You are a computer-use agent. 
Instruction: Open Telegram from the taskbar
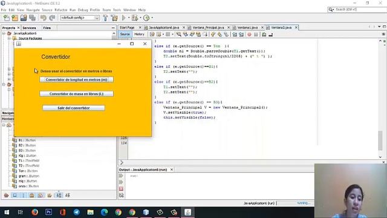(x=77, y=212)
